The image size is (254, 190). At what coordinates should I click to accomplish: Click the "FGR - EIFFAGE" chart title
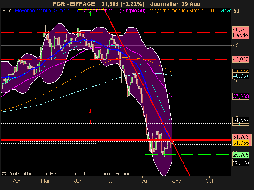[74, 4]
